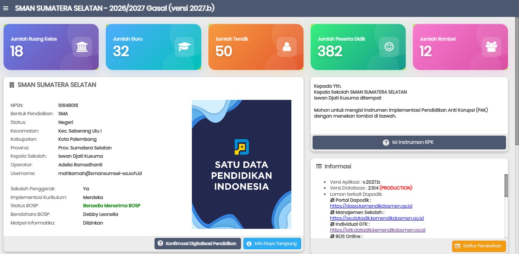
Task: Click the Satu Data Pendidikan Indonesia banner image
Action: 241,164
